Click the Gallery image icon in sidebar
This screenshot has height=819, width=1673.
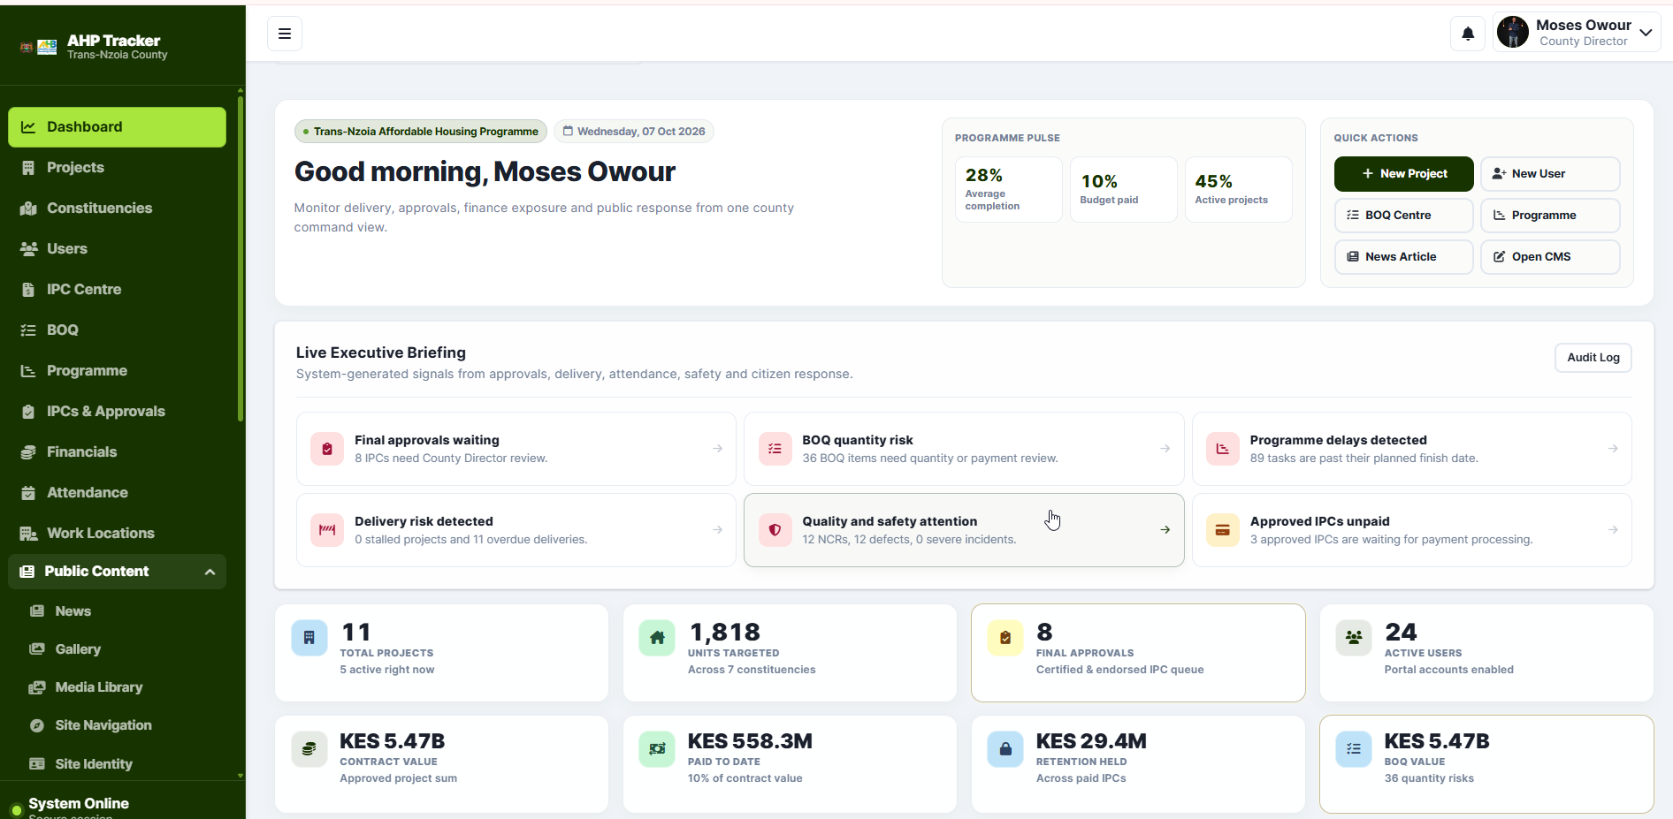tap(37, 649)
